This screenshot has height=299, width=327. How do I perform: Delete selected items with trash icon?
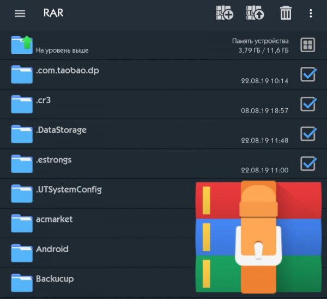point(286,13)
